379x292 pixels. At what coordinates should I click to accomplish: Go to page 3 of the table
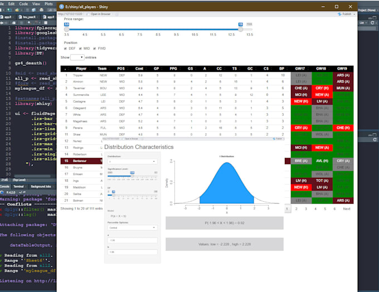point(306,209)
